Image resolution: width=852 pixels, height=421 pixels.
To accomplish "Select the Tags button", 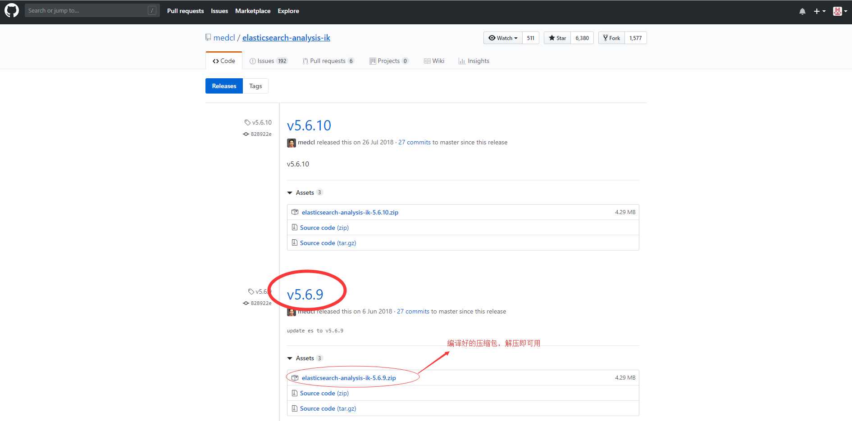I will coord(255,86).
